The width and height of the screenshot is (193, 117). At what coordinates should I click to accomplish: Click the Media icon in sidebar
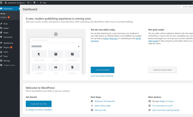(x=1, y=28)
